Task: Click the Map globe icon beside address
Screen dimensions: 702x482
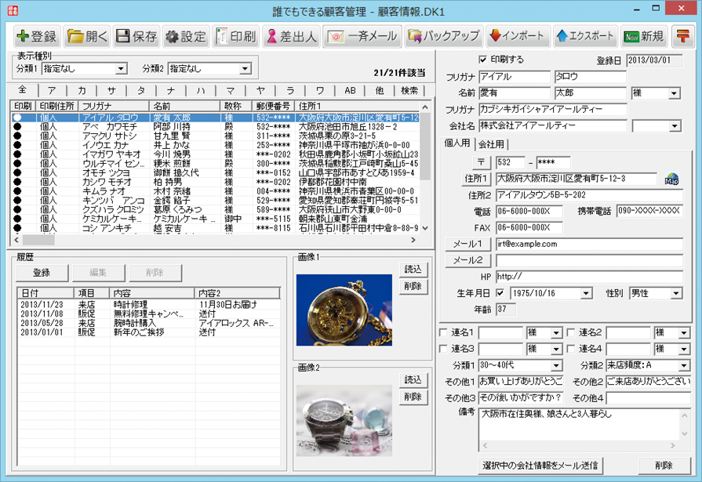Action: (672, 179)
